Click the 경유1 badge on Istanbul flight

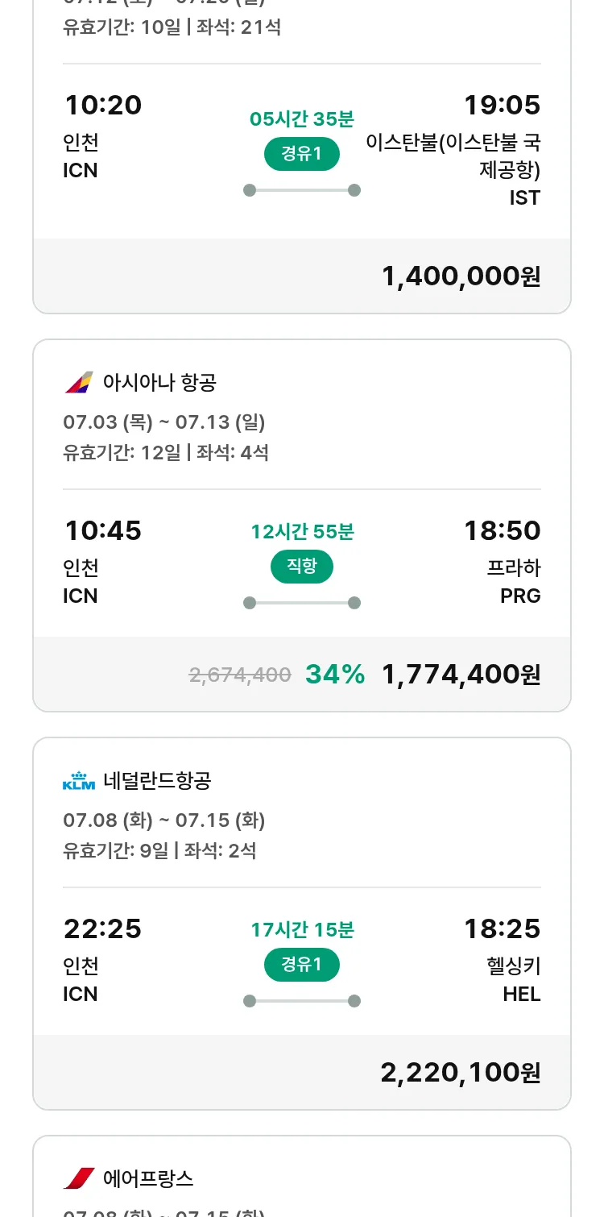coord(301,154)
